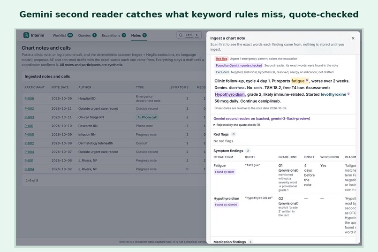The width and height of the screenshot is (378, 252).
Task: Click the Medication findings section heading
Action: pyautogui.click(x=230, y=242)
